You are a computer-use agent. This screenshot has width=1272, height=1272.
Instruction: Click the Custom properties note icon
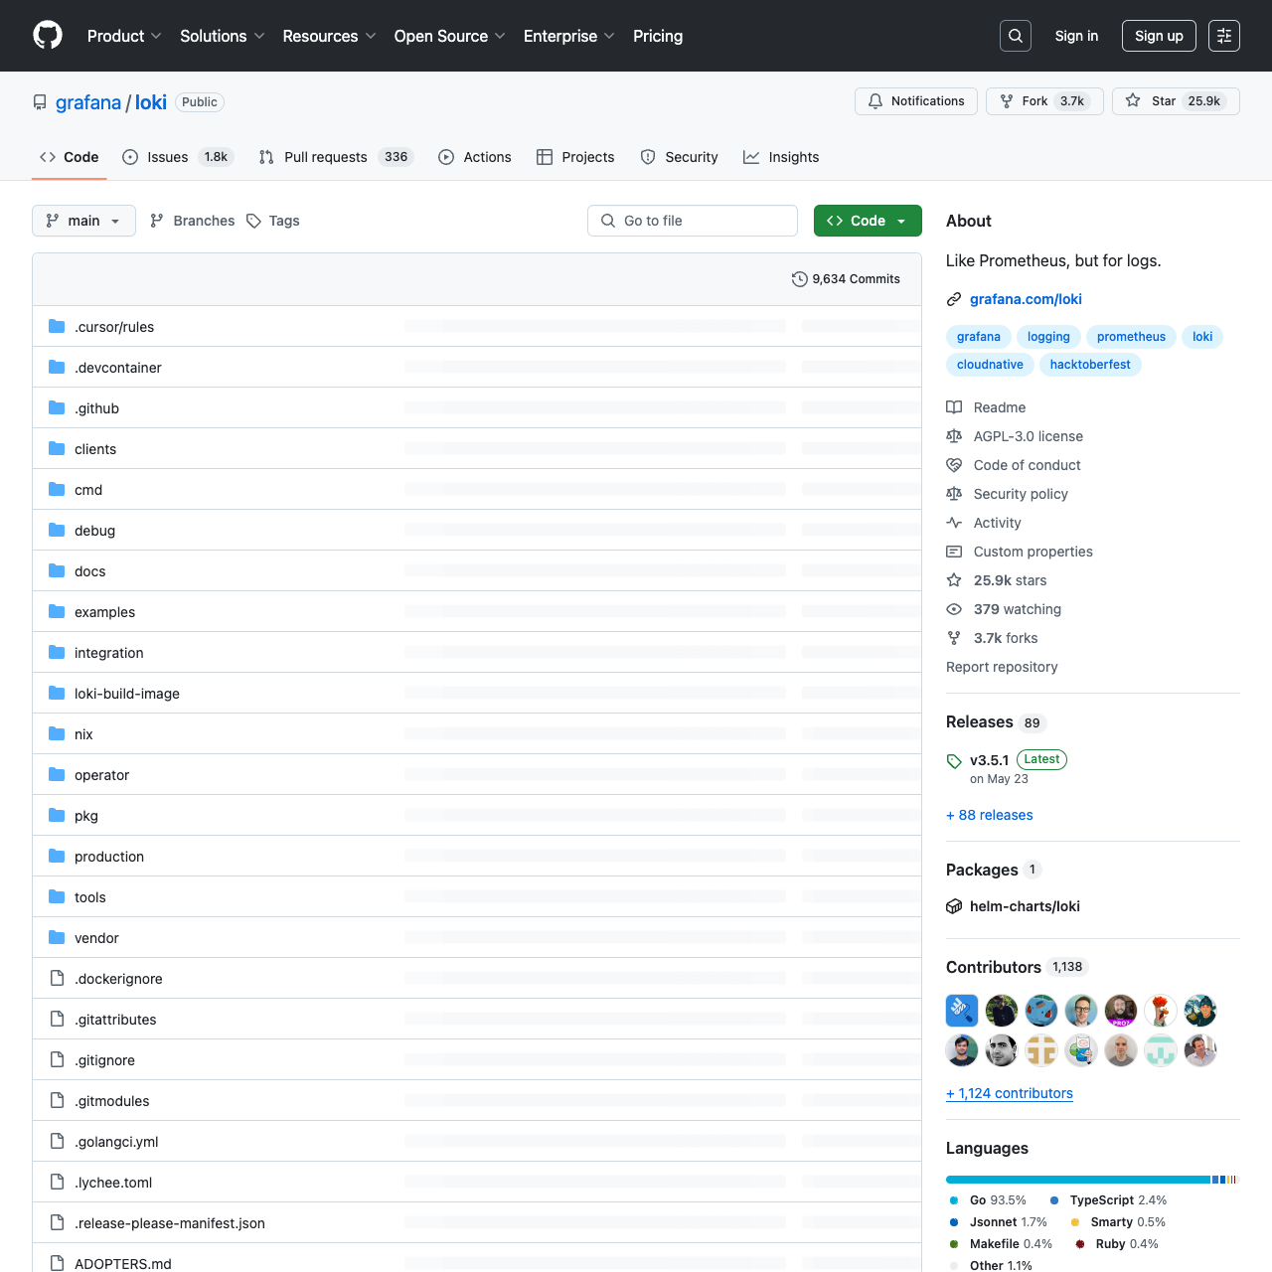point(954,552)
